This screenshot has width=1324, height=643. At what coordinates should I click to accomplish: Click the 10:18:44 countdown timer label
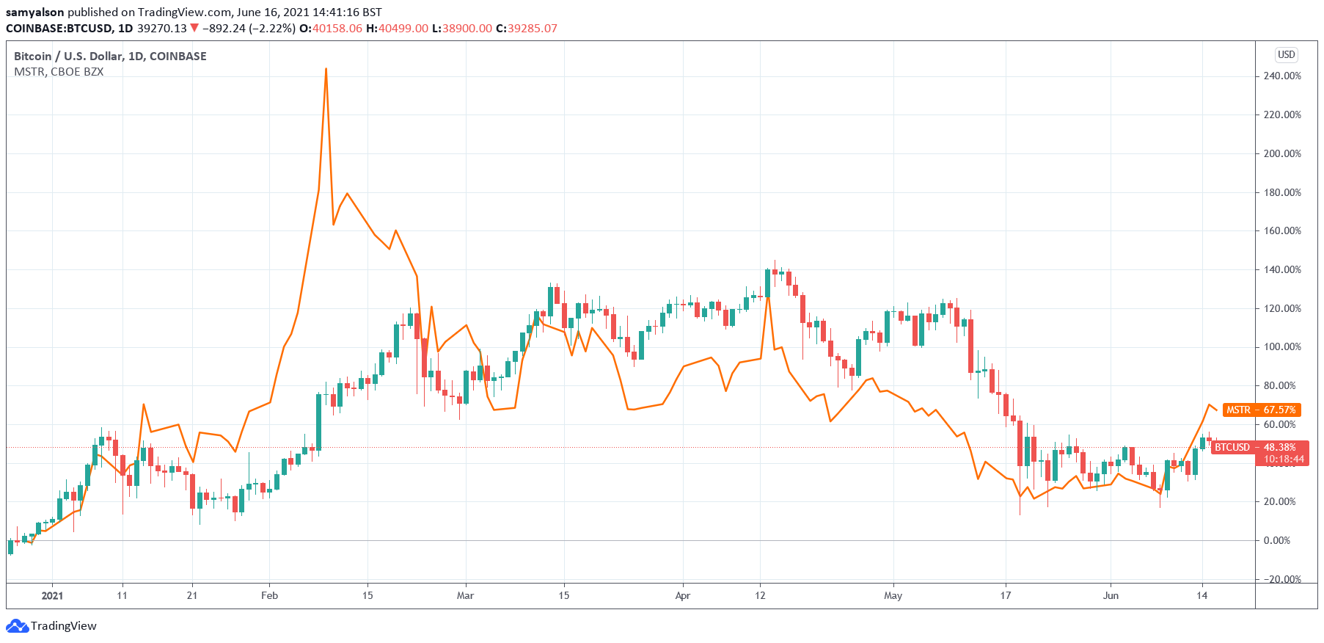[1284, 459]
